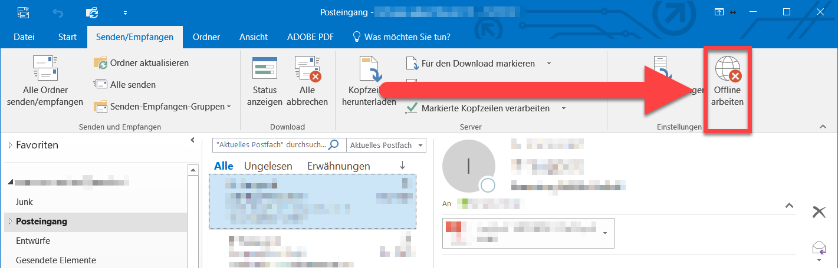Click the Alle senden button
Image resolution: width=838 pixels, height=268 pixels.
125,85
